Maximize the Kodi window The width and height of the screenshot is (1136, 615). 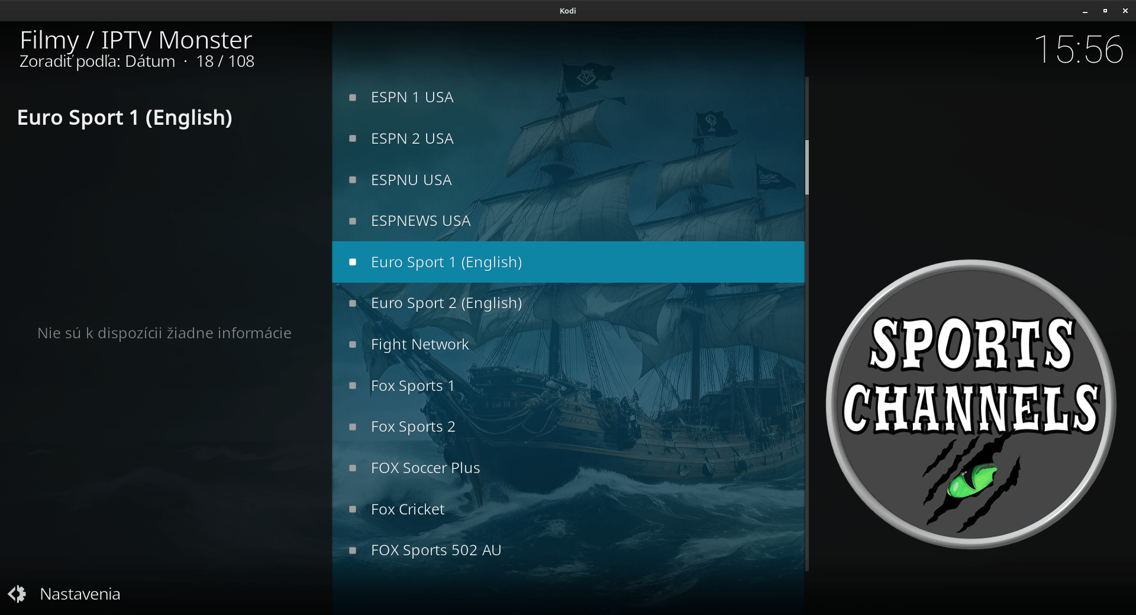1105,11
